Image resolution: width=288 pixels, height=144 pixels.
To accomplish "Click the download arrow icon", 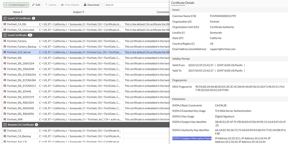I will (85, 5).
